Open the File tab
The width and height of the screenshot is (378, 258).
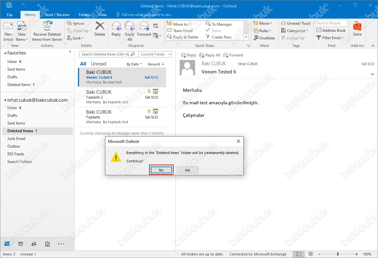(x=10, y=15)
